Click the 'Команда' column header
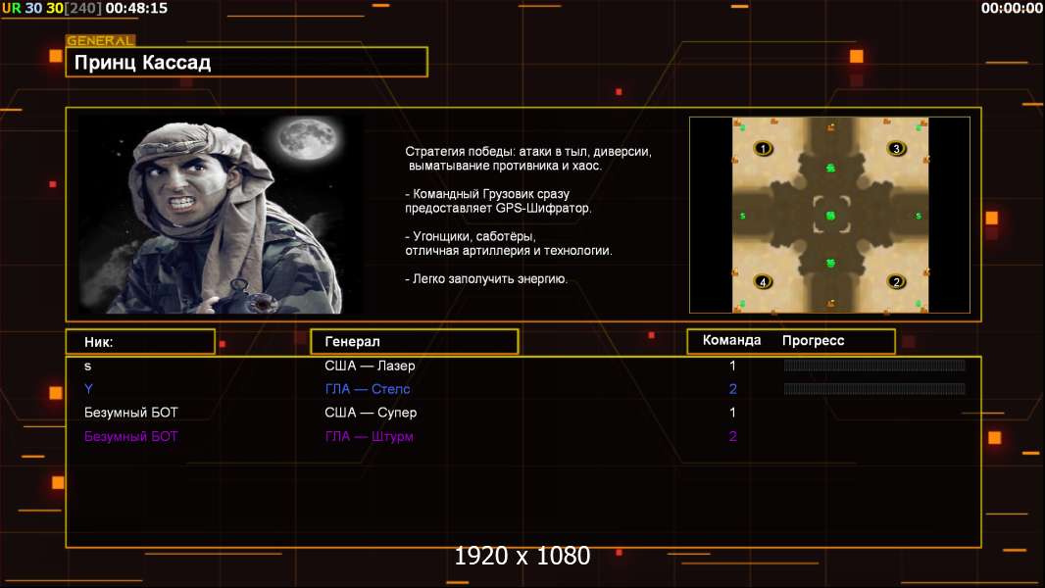The image size is (1045, 588). (x=731, y=341)
